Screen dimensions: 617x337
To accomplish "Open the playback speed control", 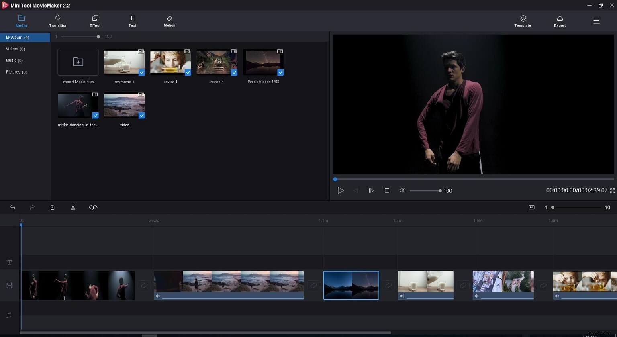I will click(93, 207).
